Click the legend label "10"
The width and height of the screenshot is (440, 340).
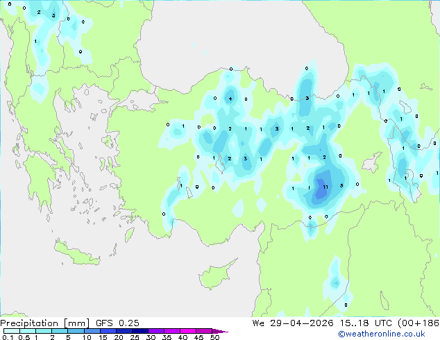(87, 337)
